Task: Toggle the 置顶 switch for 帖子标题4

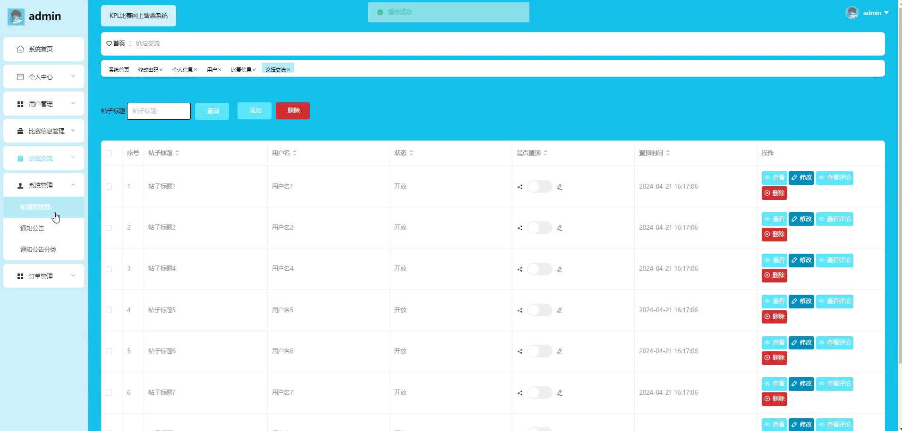Action: pyautogui.click(x=539, y=269)
